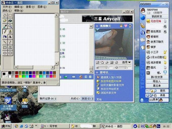Pick the Text tool labeled A
Screen dimensions: 172x129
coord(10,37)
